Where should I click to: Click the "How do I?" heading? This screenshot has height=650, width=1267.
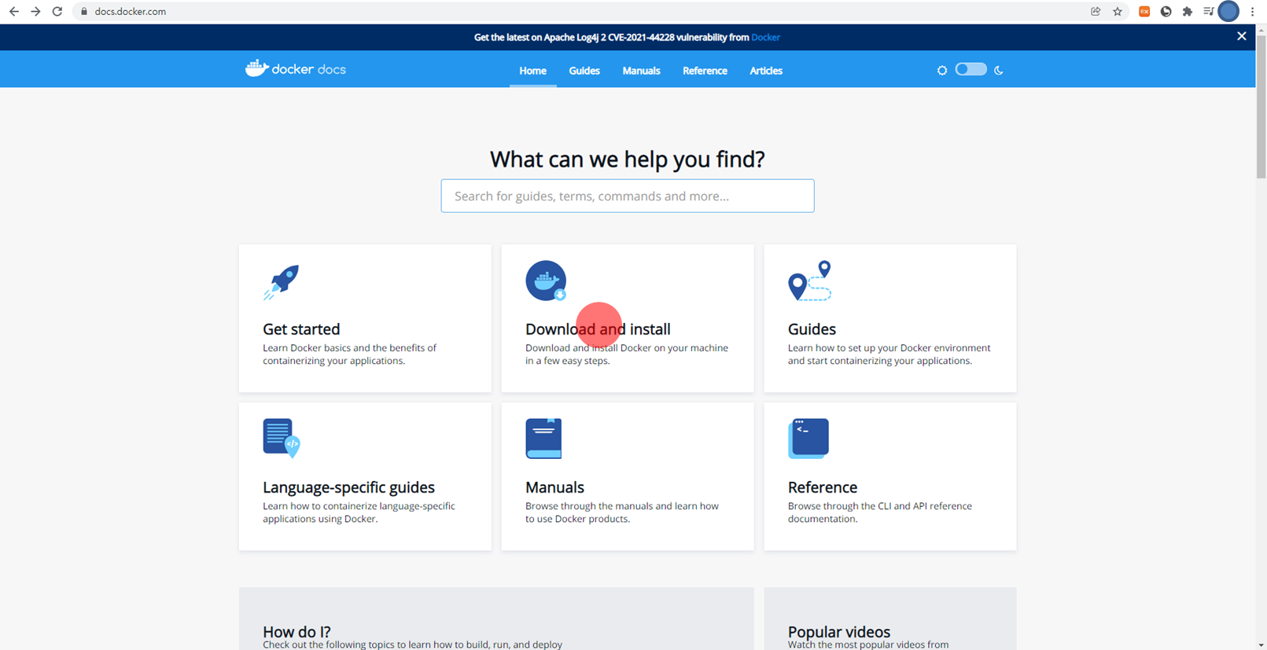[x=296, y=632]
